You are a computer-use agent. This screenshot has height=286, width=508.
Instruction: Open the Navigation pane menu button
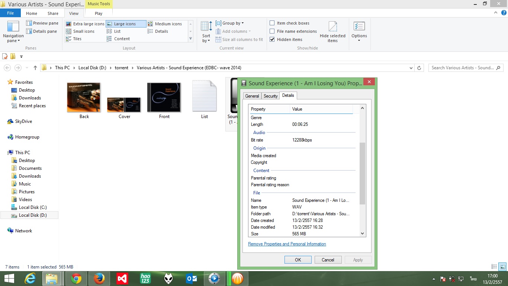(13, 32)
